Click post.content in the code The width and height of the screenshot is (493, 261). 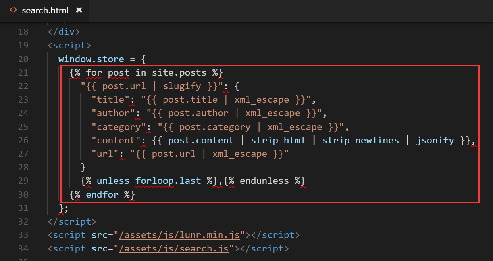[201, 141]
